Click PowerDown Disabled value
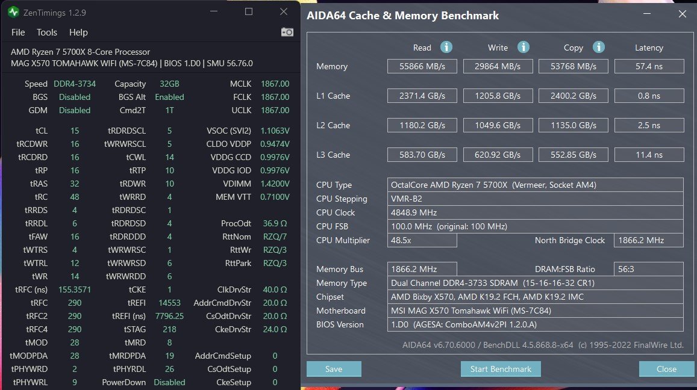The image size is (697, 390). click(x=169, y=382)
